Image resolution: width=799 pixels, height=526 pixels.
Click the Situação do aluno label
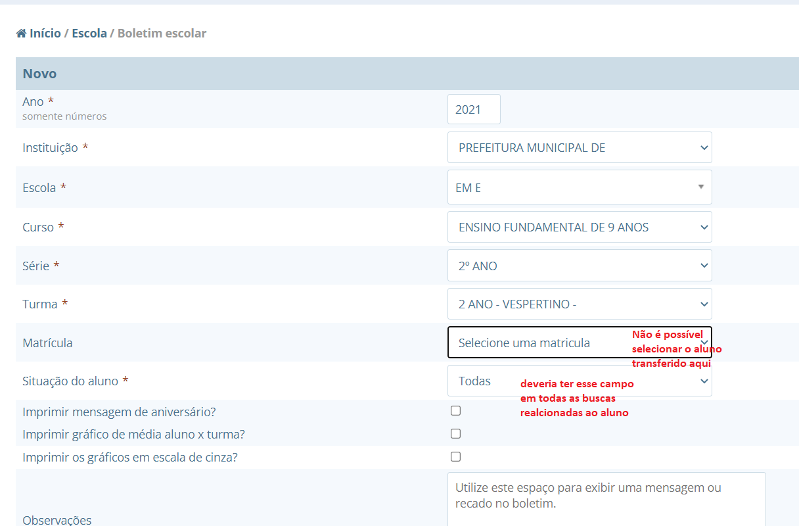[70, 381]
